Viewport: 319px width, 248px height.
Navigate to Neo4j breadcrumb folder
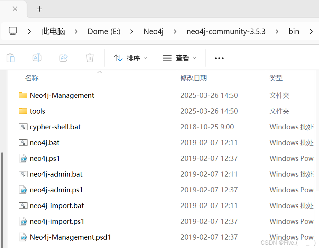coord(153,32)
